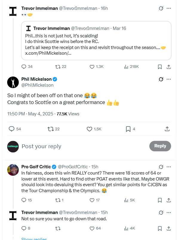Bookmark Phil Mickelson's tweet

tap(128, 129)
